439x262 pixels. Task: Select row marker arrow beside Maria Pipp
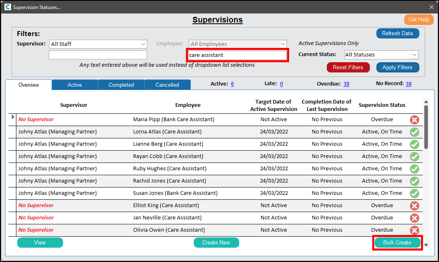pos(13,118)
